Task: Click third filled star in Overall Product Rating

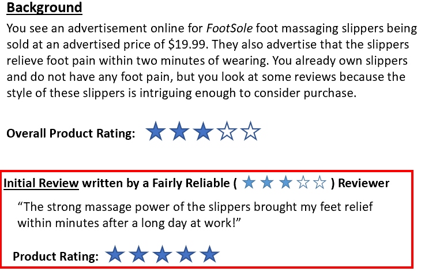Action: click(202, 133)
